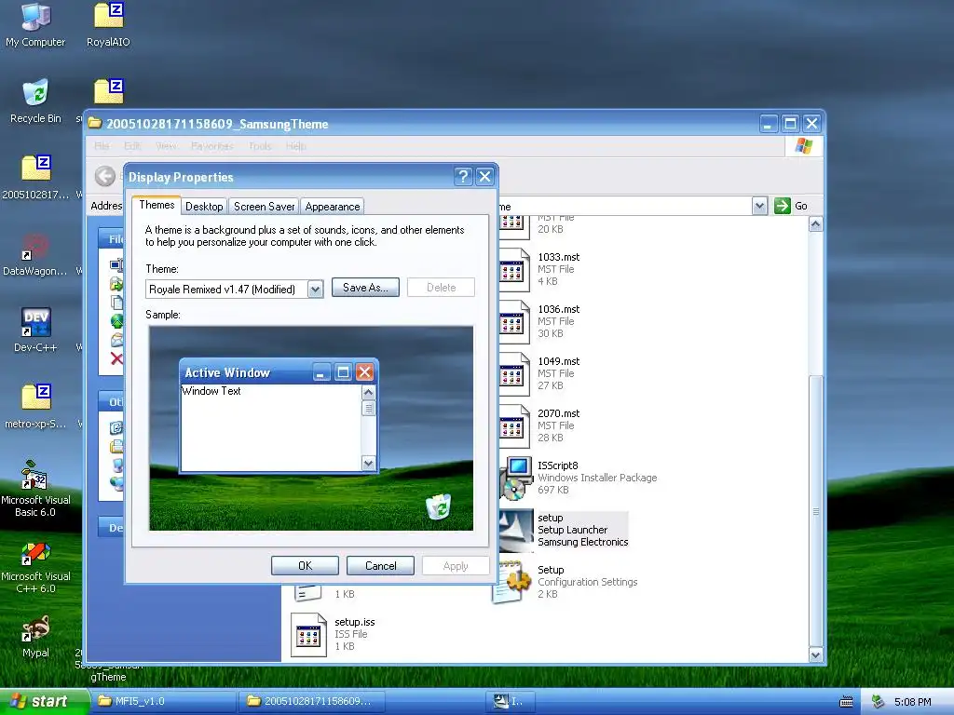Click the Explorer scrollbar up arrow
954x715 pixels.
point(816,224)
